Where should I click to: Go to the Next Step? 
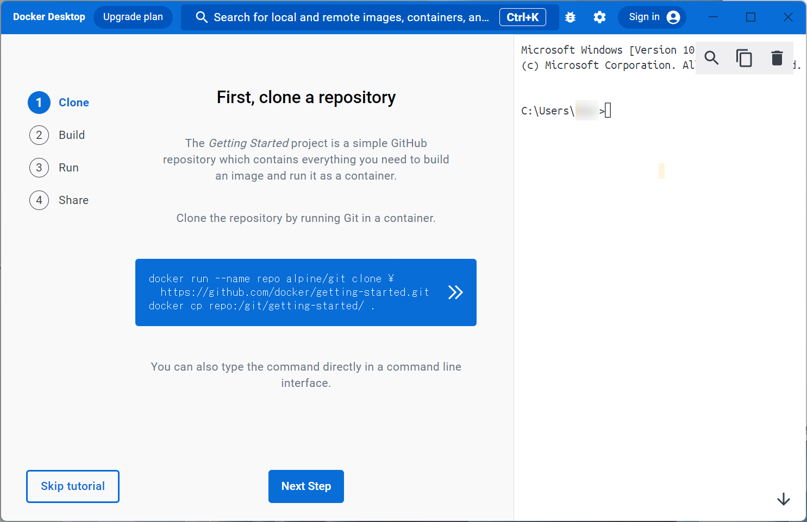pos(306,486)
